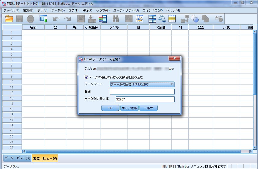
Task: Click the horizontal scrollbar left arrow
Action: coord(24,152)
